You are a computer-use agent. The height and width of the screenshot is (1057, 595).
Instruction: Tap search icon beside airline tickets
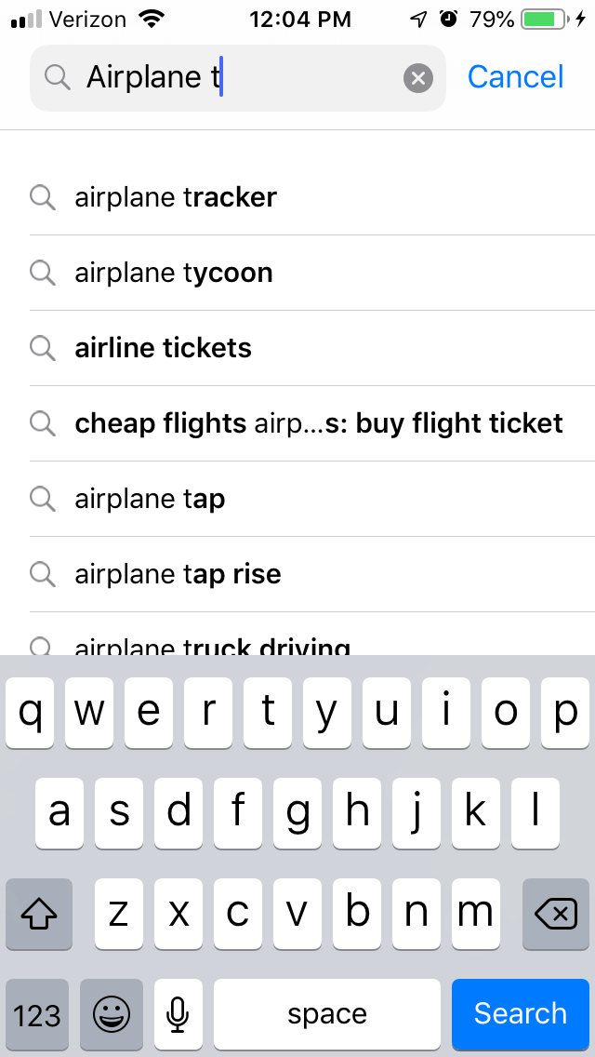(x=43, y=348)
